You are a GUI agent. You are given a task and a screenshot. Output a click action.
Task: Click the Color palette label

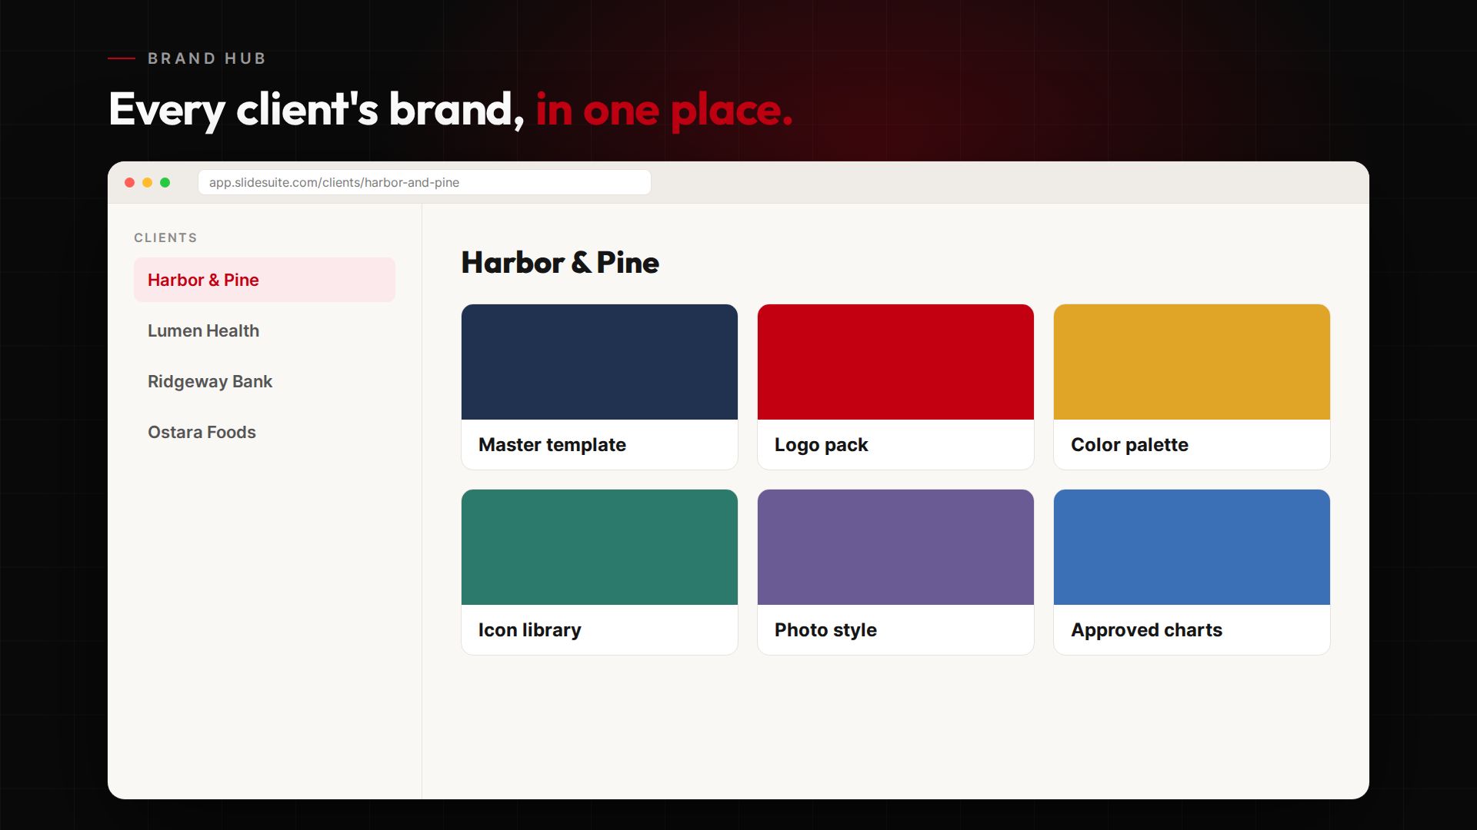point(1129,445)
